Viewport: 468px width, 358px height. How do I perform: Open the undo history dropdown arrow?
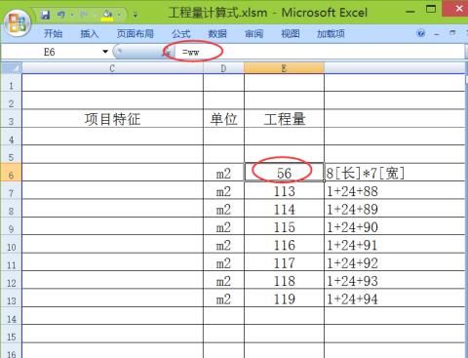(x=72, y=15)
